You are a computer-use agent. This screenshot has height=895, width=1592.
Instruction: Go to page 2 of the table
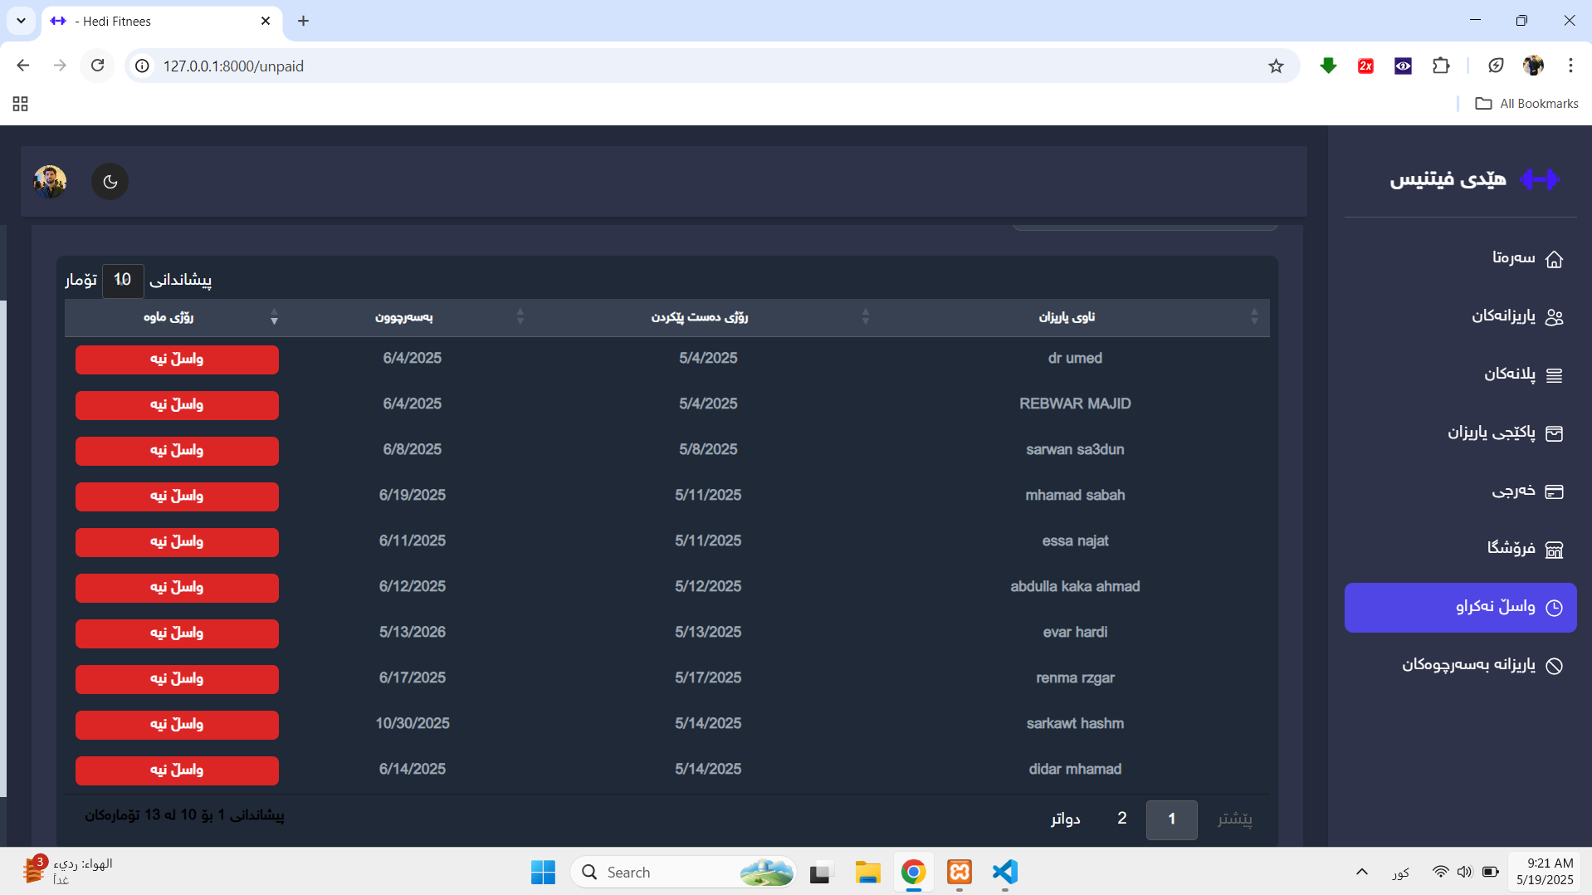[x=1121, y=819]
